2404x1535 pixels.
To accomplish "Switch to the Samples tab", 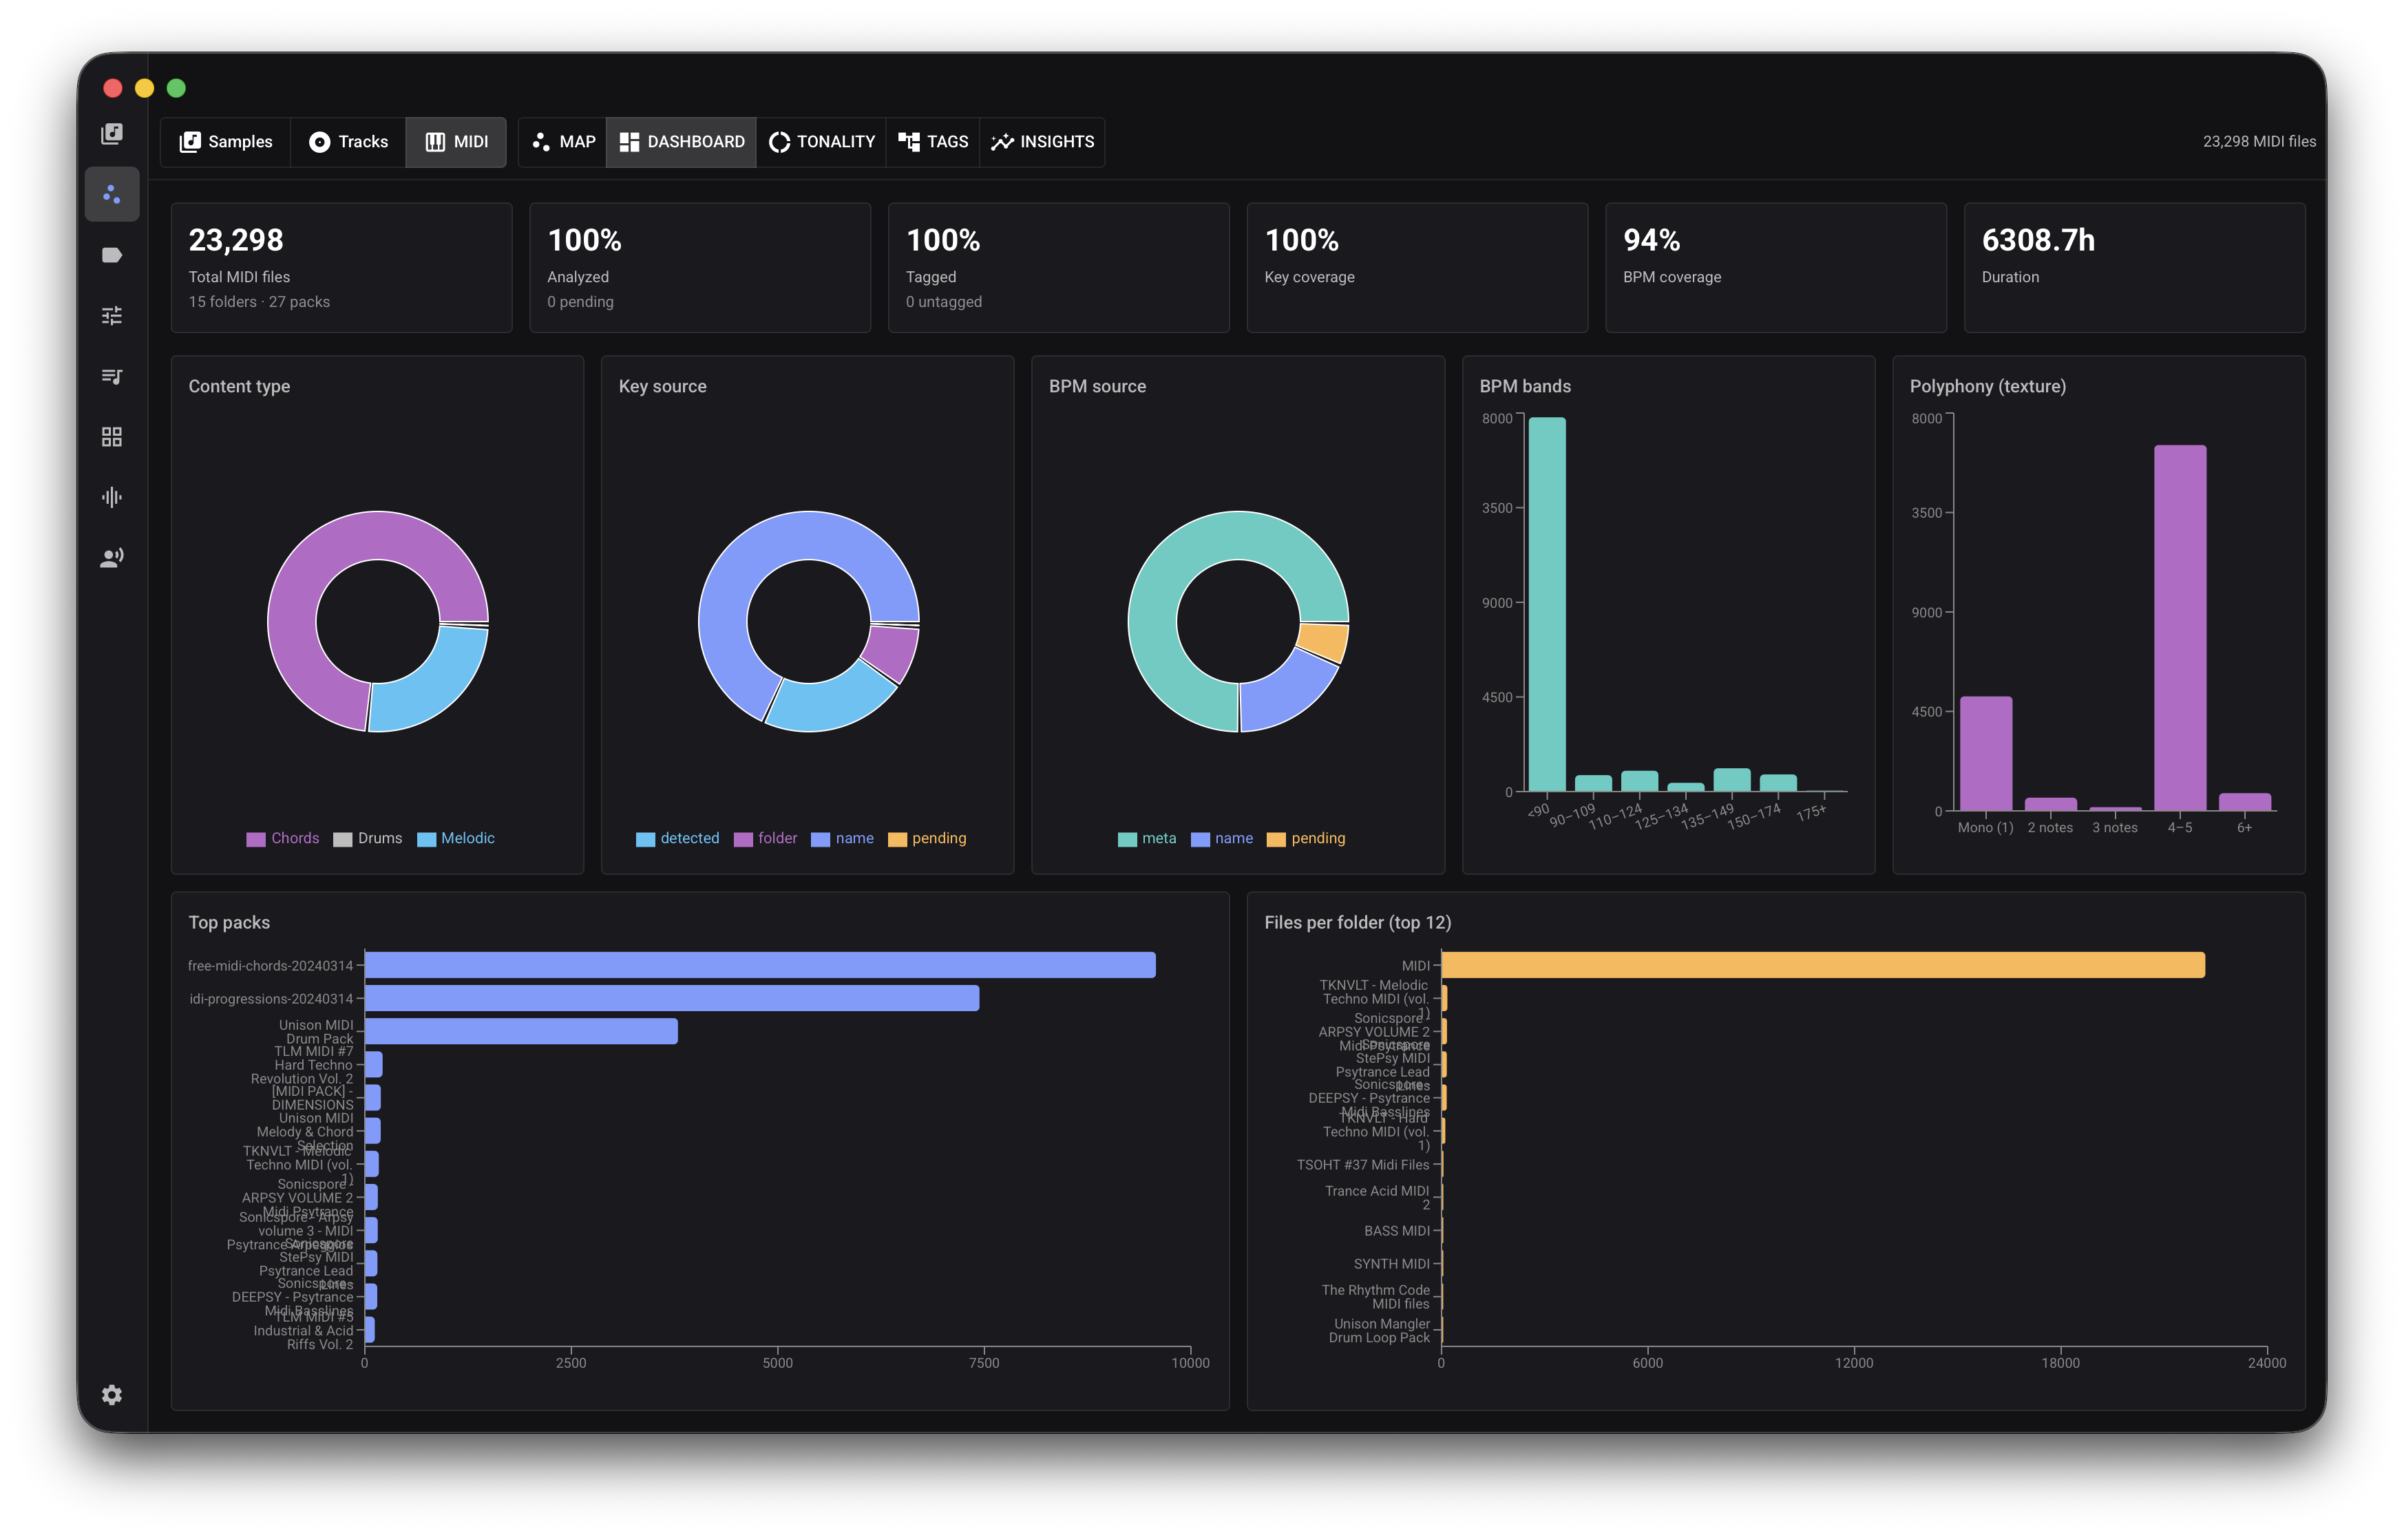I will coord(226,142).
